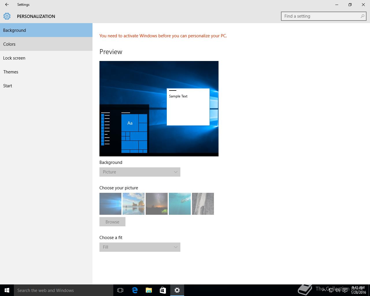Image resolution: width=370 pixels, height=296 pixels.
Task: Click the Personalization gear icon
Action: click(x=7, y=16)
